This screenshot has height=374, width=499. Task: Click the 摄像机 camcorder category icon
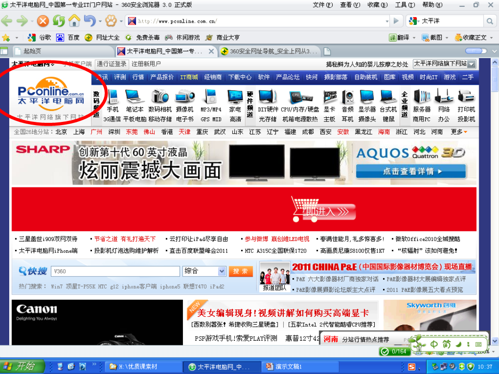[185, 96]
